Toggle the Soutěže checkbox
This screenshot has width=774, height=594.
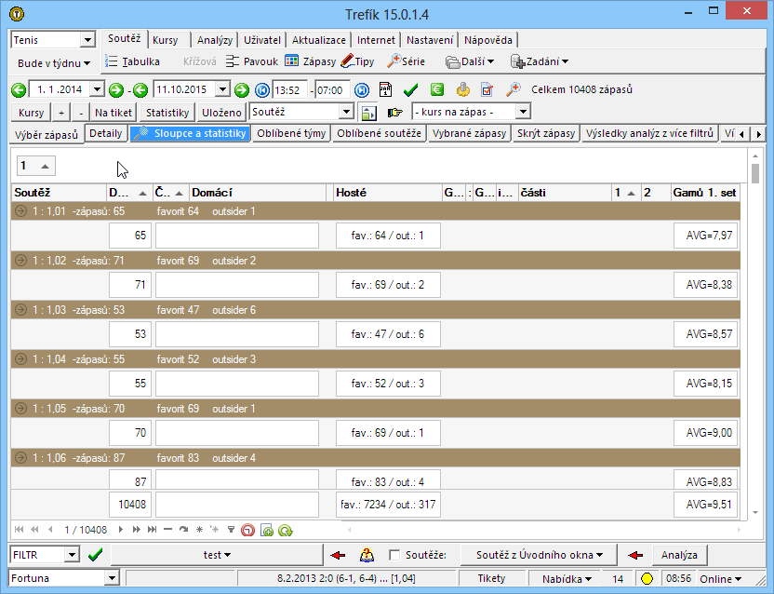394,555
